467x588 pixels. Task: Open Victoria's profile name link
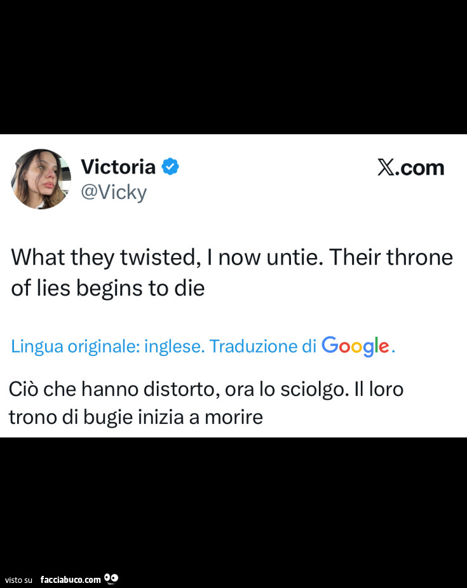[x=118, y=167]
